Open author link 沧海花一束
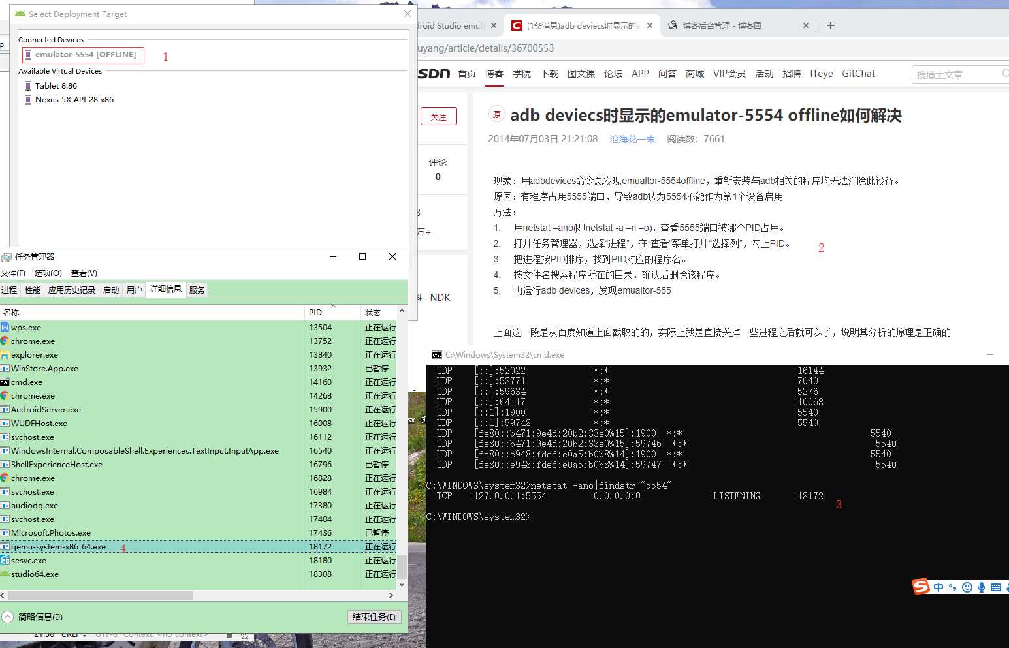 [x=632, y=139]
